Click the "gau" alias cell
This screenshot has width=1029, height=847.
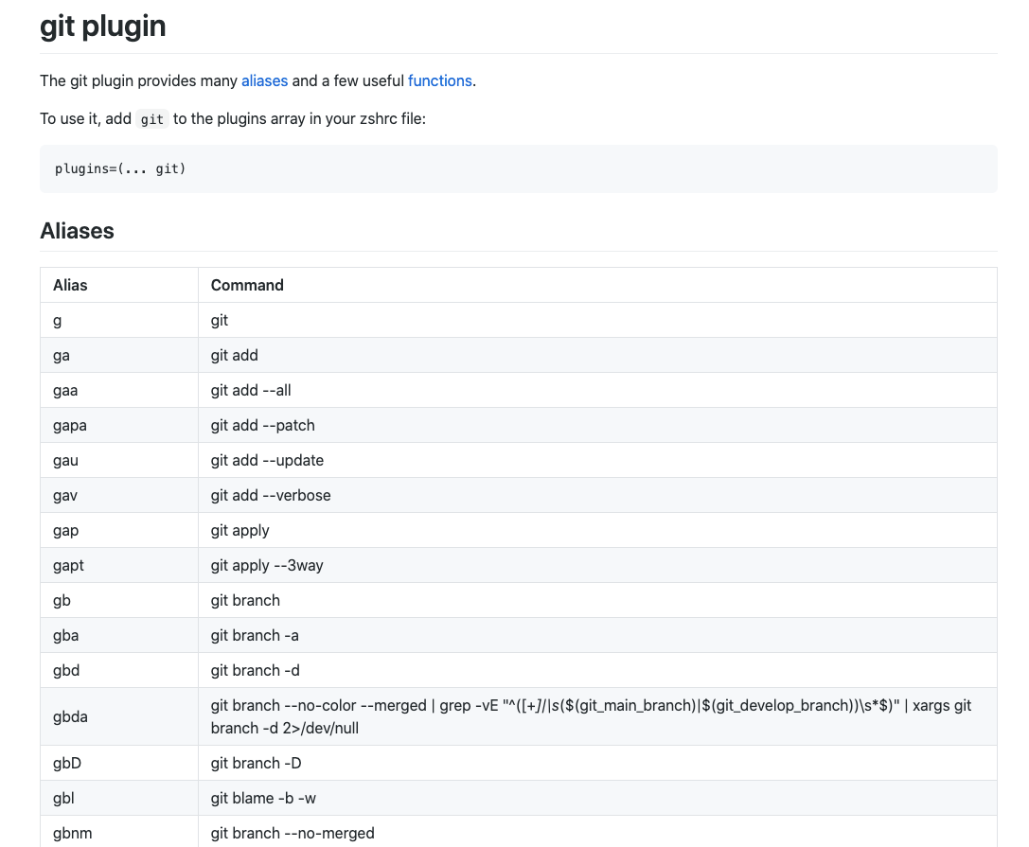pyautogui.click(x=66, y=460)
